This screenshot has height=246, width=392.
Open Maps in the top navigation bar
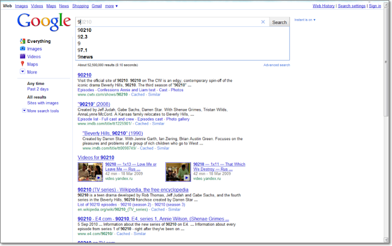tap(51, 6)
